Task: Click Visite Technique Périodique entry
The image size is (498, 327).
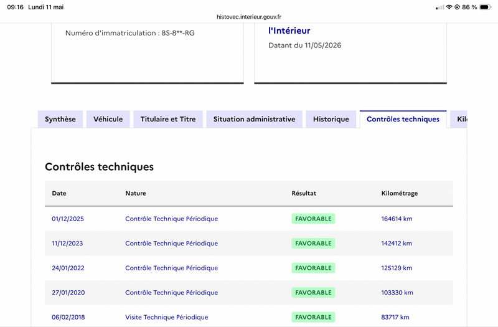Action: click(x=167, y=317)
